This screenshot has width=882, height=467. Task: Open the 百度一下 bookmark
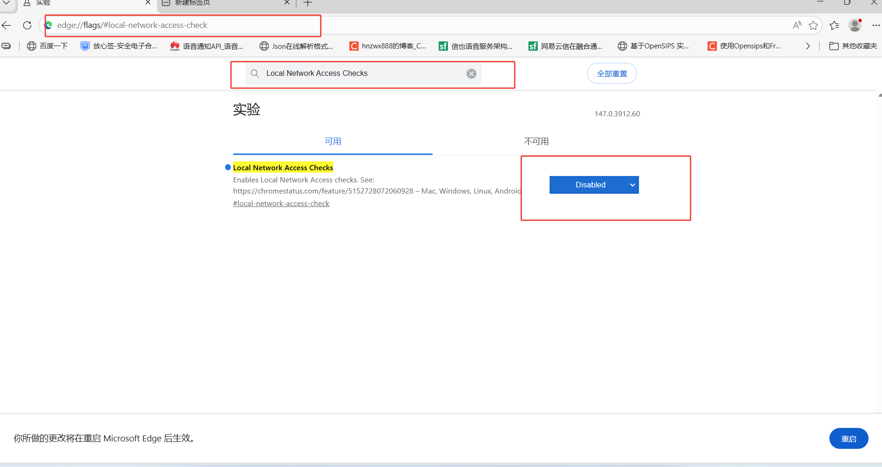click(47, 46)
